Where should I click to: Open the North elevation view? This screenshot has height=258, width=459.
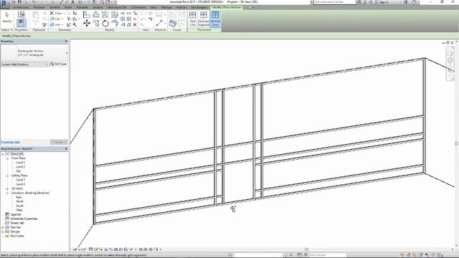pyautogui.click(x=20, y=201)
